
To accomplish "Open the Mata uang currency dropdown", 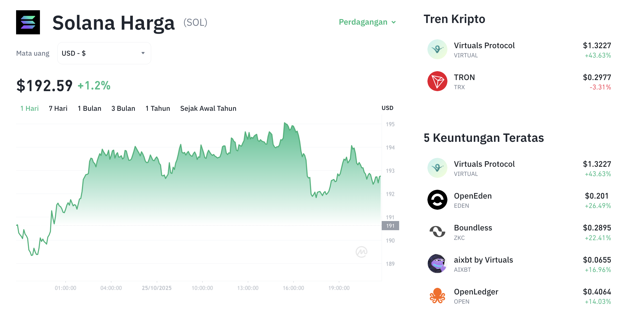I will (104, 53).
